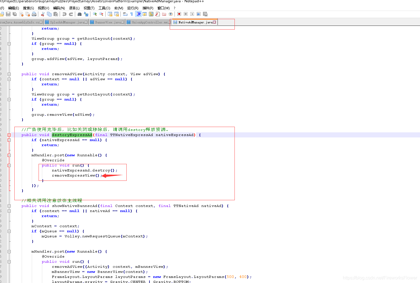Viewport: 420px width, 283px height.
Task: Zoom in with the magnifier plus icon
Action: [x=95, y=14]
